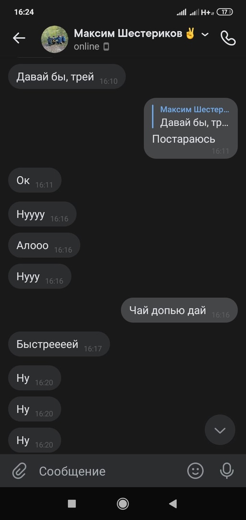
Task: Tap the back arrow to leave chat
Action: pyautogui.click(x=19, y=39)
